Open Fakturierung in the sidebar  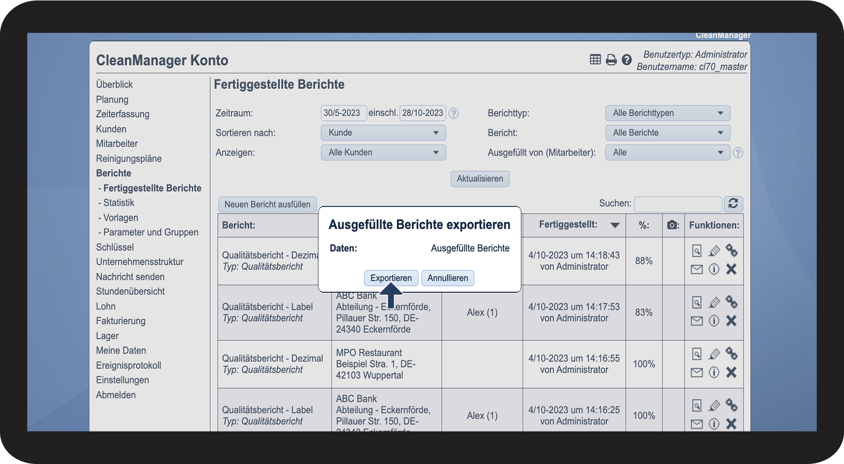click(121, 321)
